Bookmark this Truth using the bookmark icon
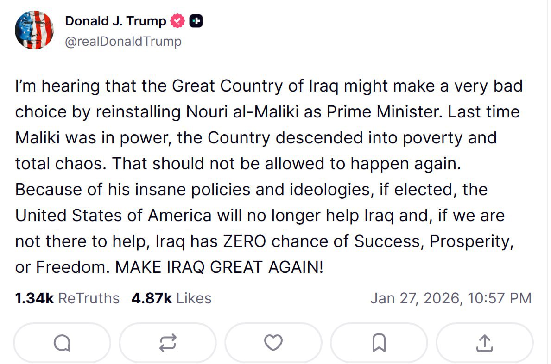The width and height of the screenshot is (551, 364). (379, 342)
